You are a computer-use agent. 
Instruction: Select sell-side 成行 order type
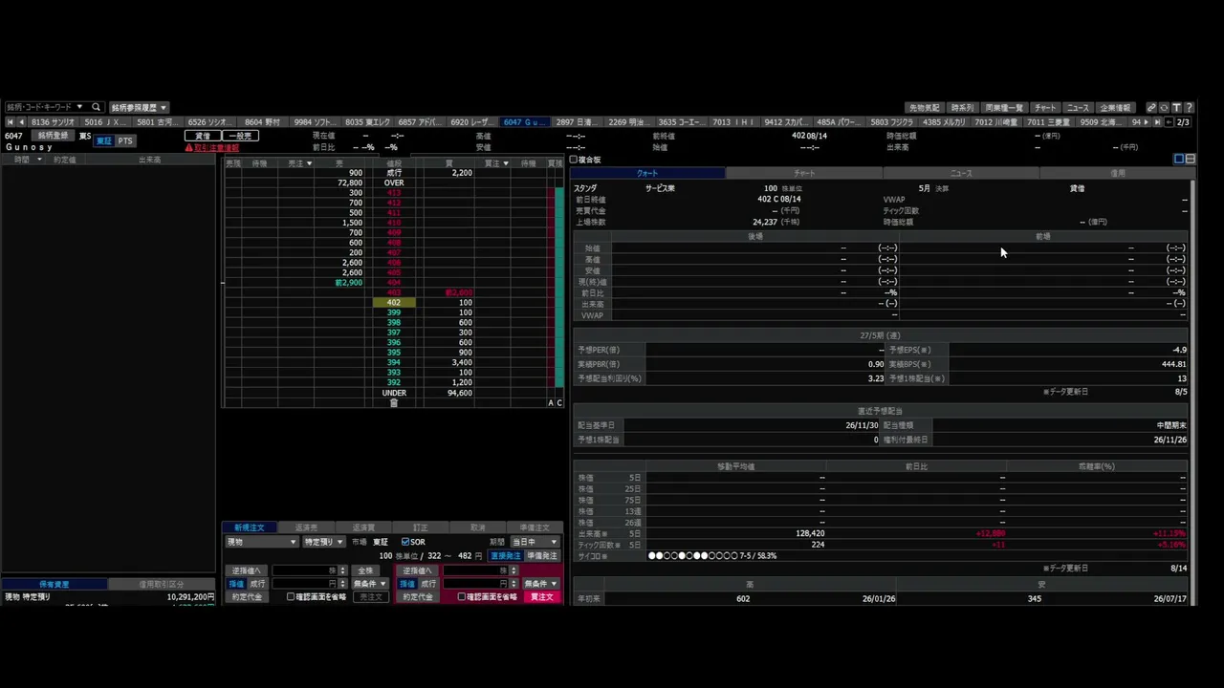coord(257,583)
